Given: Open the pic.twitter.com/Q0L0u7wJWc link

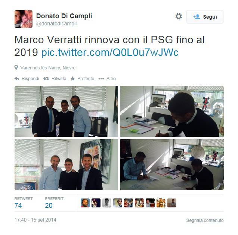Looking at the screenshot, I should [x=110, y=53].
